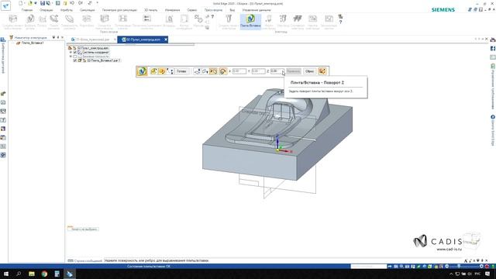Open Google Chrome from taskbar

(44, 274)
